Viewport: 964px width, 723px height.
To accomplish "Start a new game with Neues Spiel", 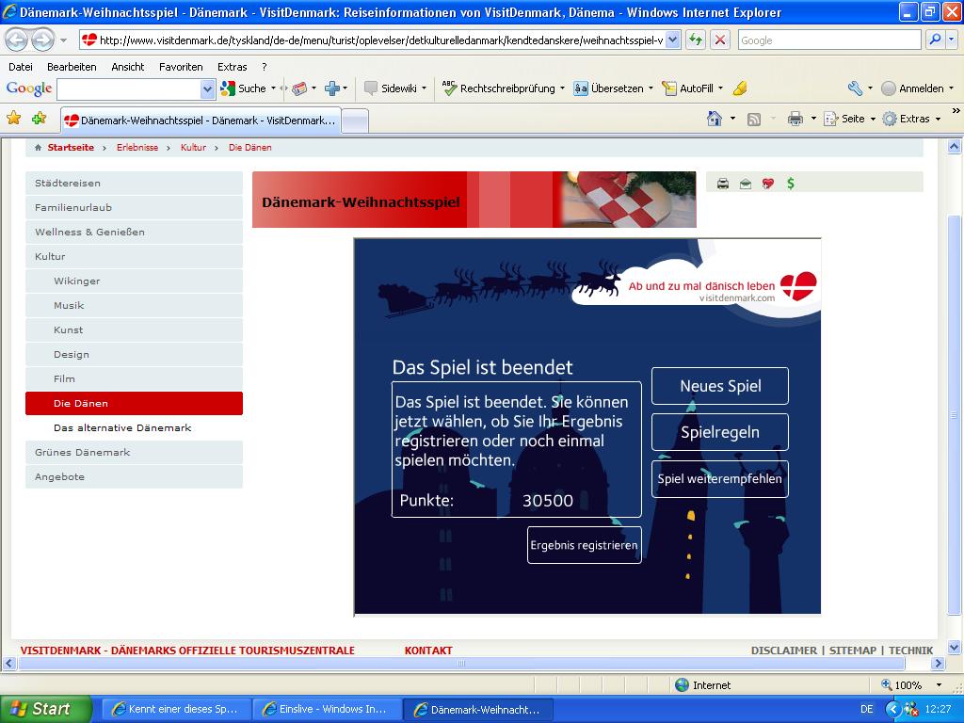I will point(720,386).
